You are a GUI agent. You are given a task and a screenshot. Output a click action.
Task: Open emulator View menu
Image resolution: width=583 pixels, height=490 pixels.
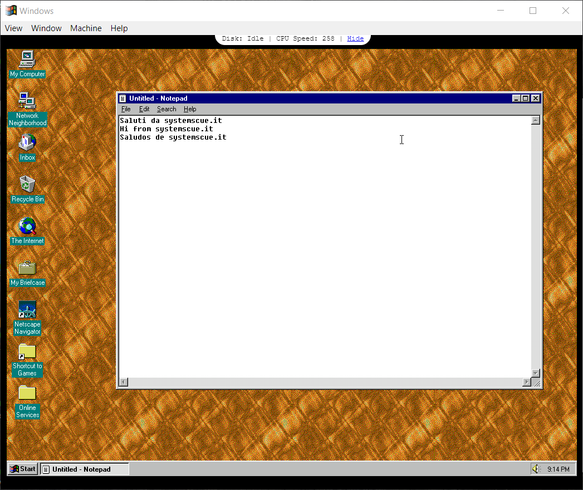13,28
